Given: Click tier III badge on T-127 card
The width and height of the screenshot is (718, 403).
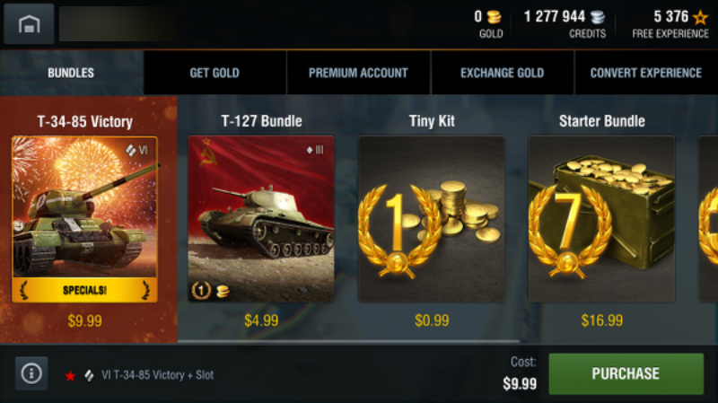Looking at the screenshot, I should pyautogui.click(x=315, y=150).
